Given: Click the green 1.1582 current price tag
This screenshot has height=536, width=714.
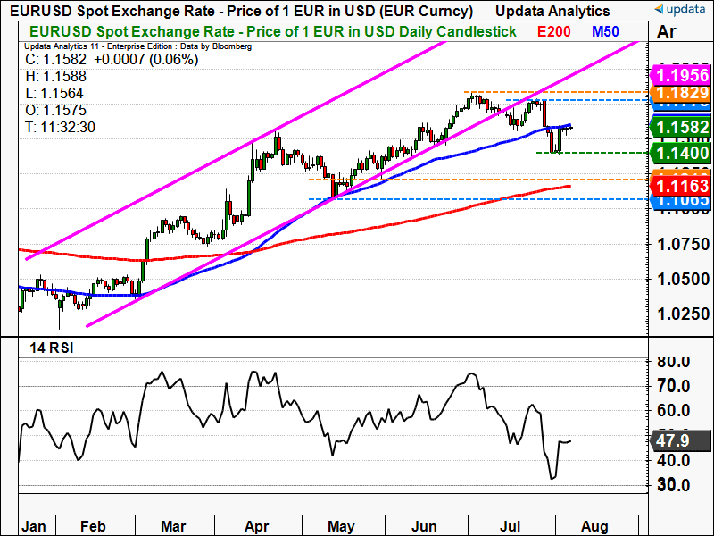Looking at the screenshot, I should 680,127.
